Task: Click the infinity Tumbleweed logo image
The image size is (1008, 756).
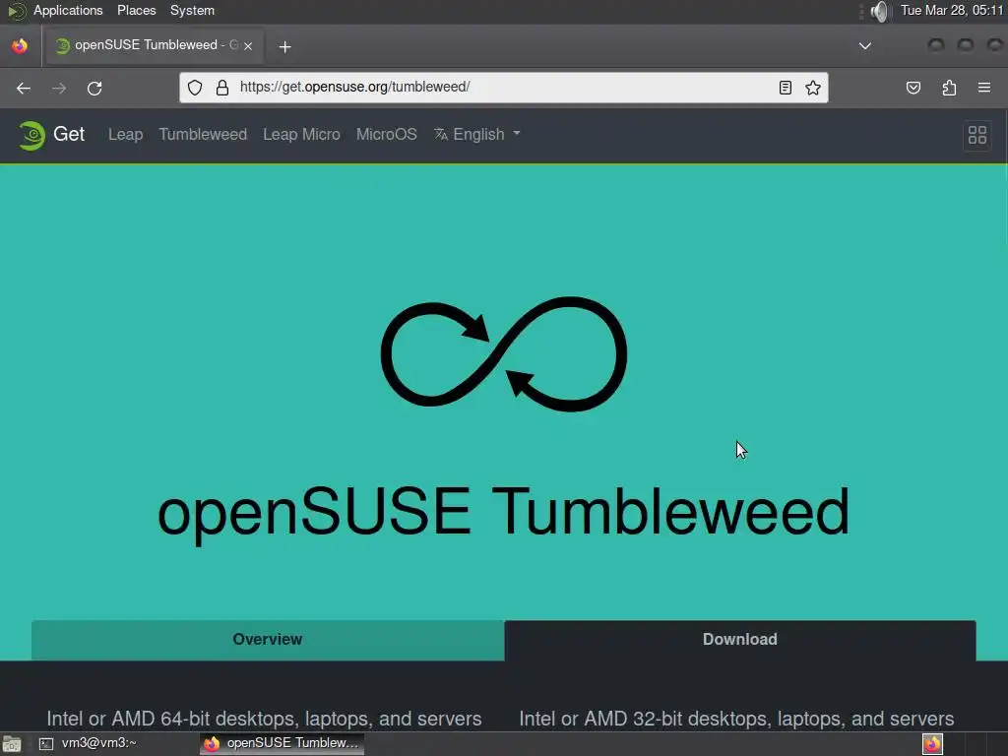Action: click(504, 354)
